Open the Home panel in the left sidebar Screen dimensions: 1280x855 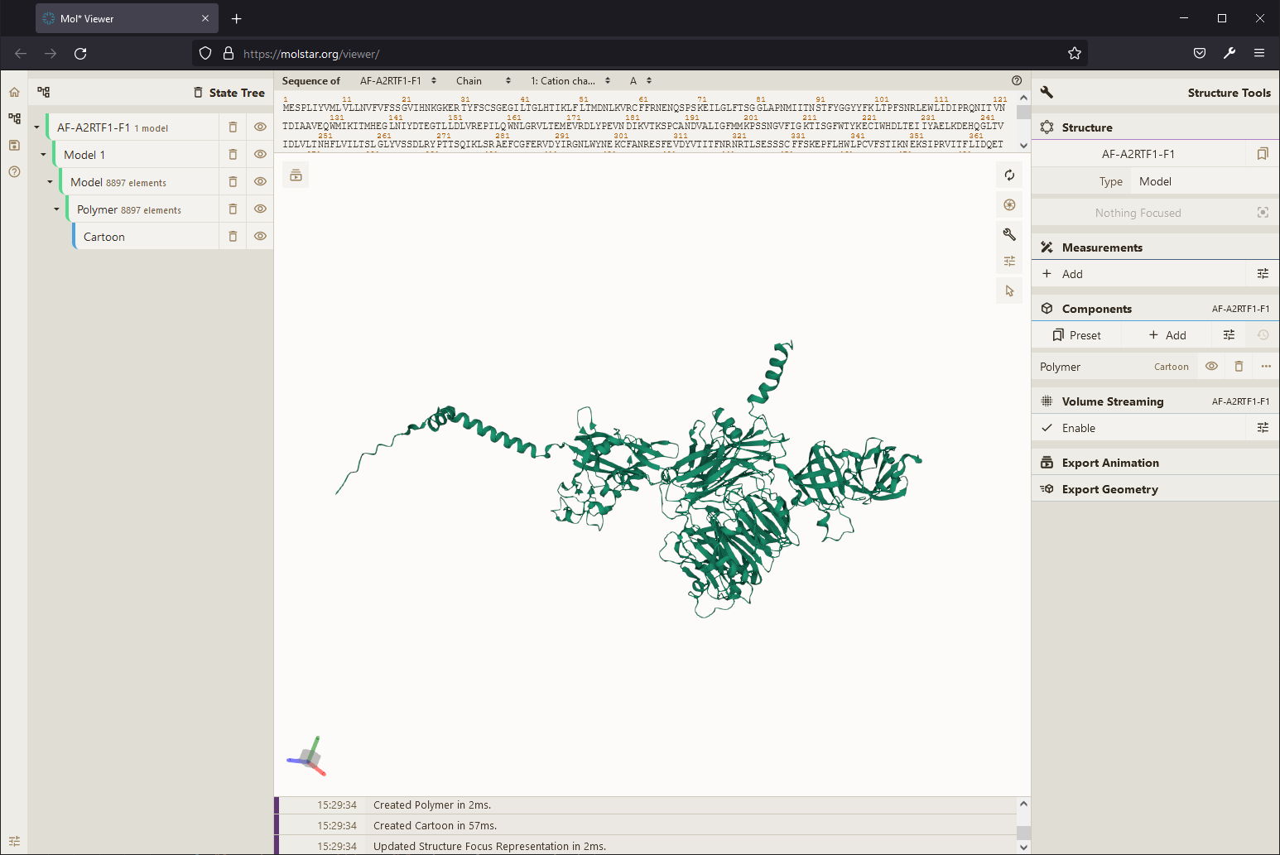(x=13, y=91)
